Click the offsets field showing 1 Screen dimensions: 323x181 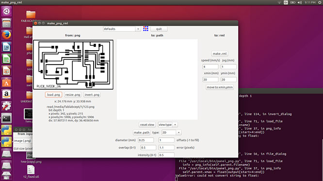point(166,140)
